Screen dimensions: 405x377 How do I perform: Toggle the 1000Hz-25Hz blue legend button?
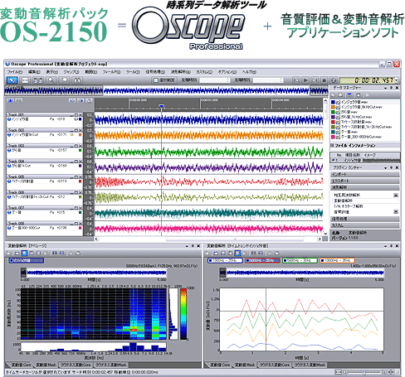point(225,260)
